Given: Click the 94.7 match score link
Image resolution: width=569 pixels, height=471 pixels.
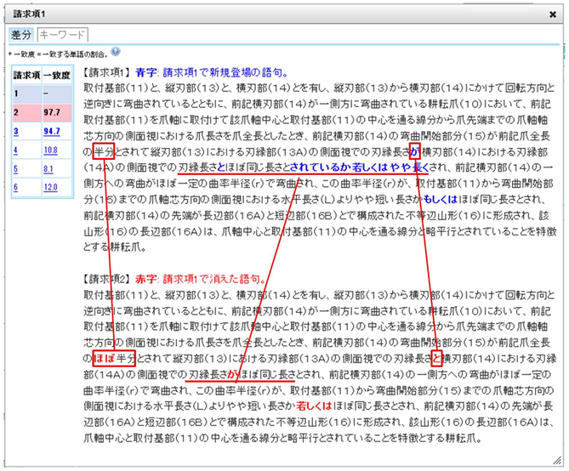Looking at the screenshot, I should [52, 132].
